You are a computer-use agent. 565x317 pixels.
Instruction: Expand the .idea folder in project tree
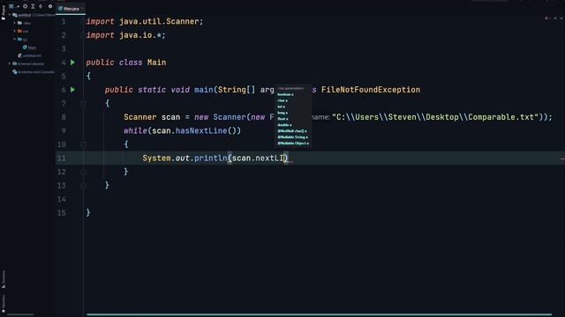[15, 23]
